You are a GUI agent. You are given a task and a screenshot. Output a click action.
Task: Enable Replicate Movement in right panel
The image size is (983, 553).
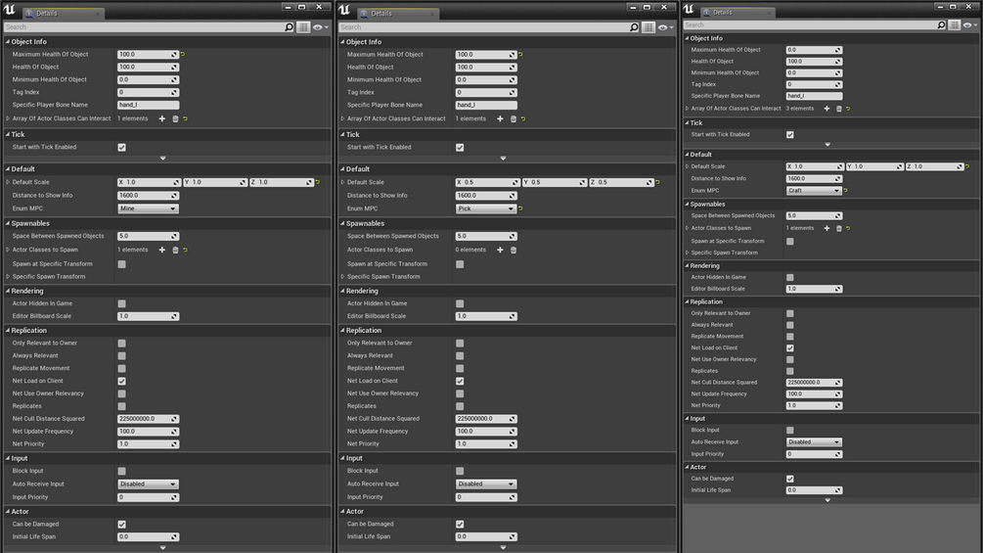790,337
